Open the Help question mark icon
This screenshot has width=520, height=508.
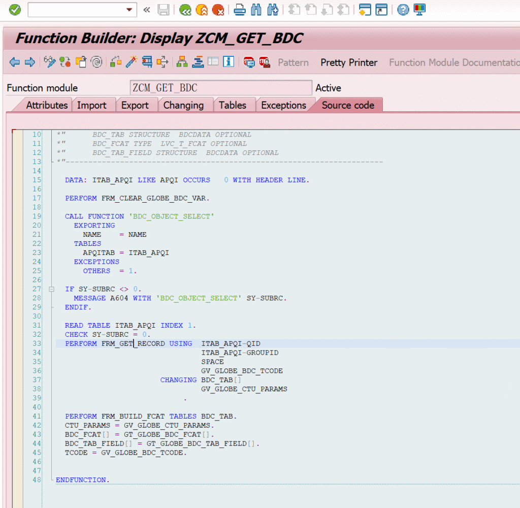pyautogui.click(x=403, y=9)
